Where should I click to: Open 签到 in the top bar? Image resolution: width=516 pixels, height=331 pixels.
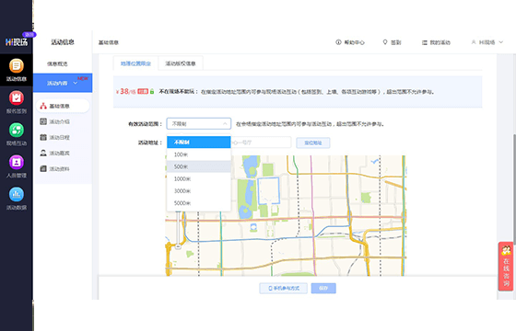pos(392,42)
